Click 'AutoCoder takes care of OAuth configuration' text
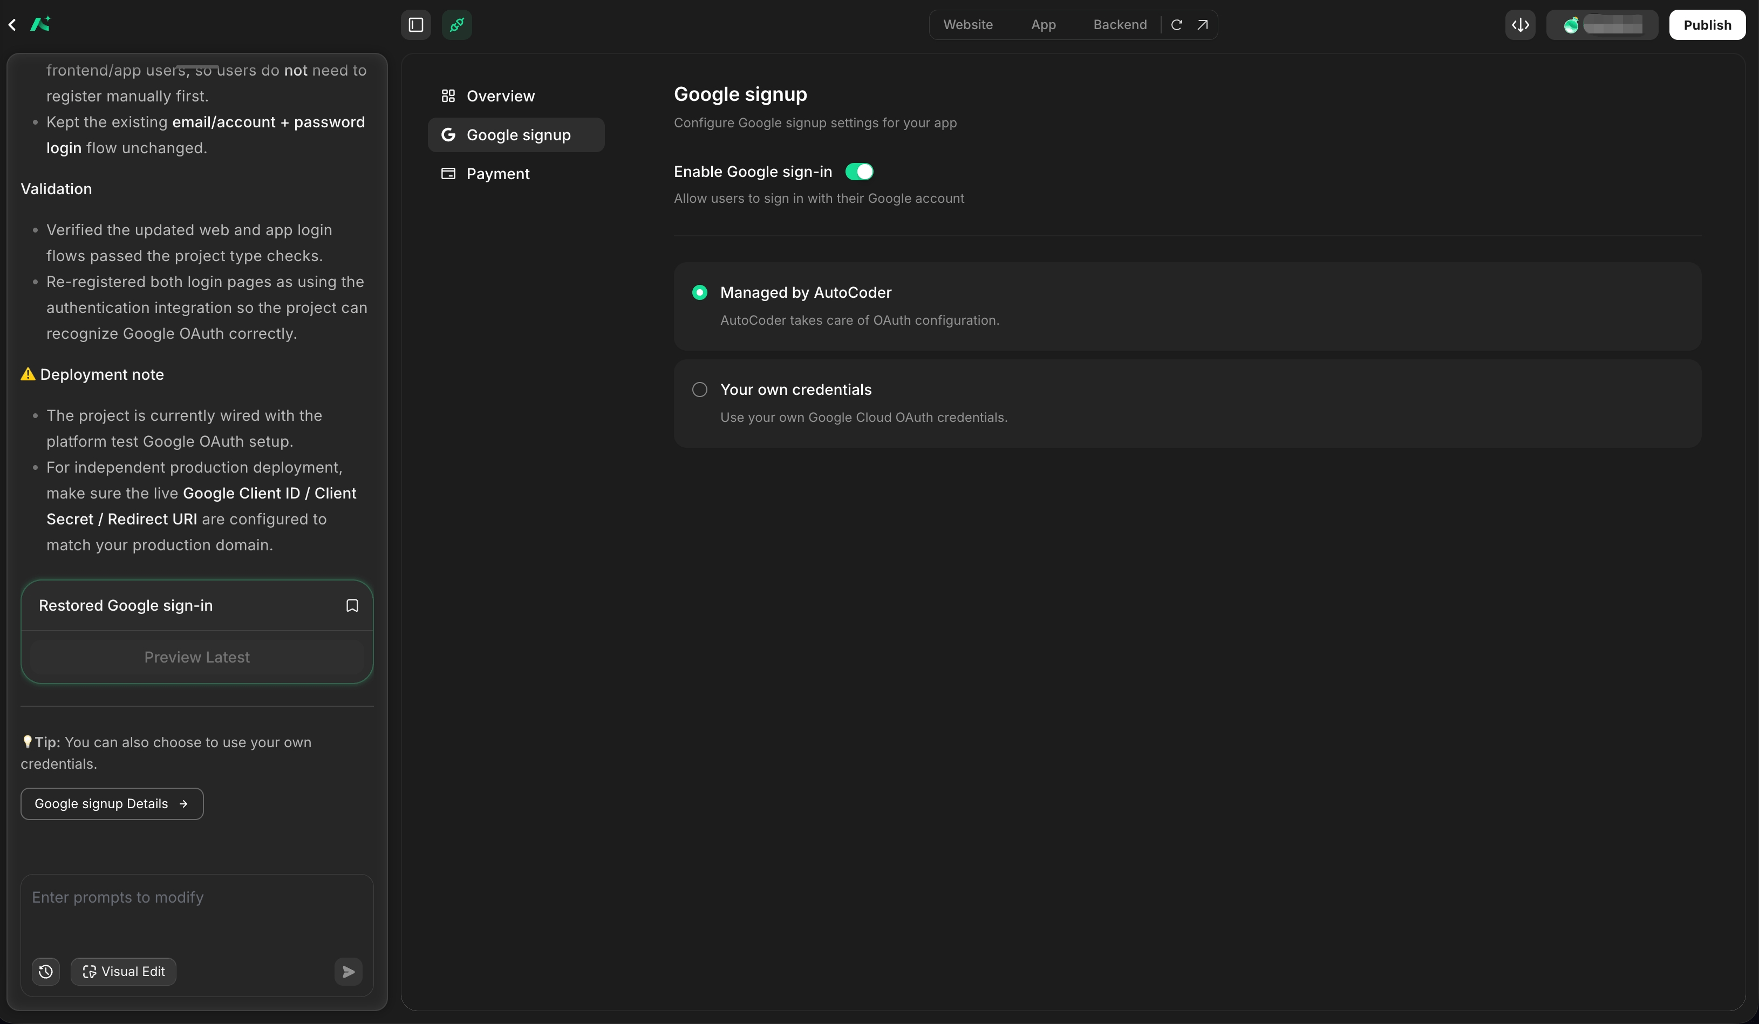The height and width of the screenshot is (1024, 1759). (860, 320)
